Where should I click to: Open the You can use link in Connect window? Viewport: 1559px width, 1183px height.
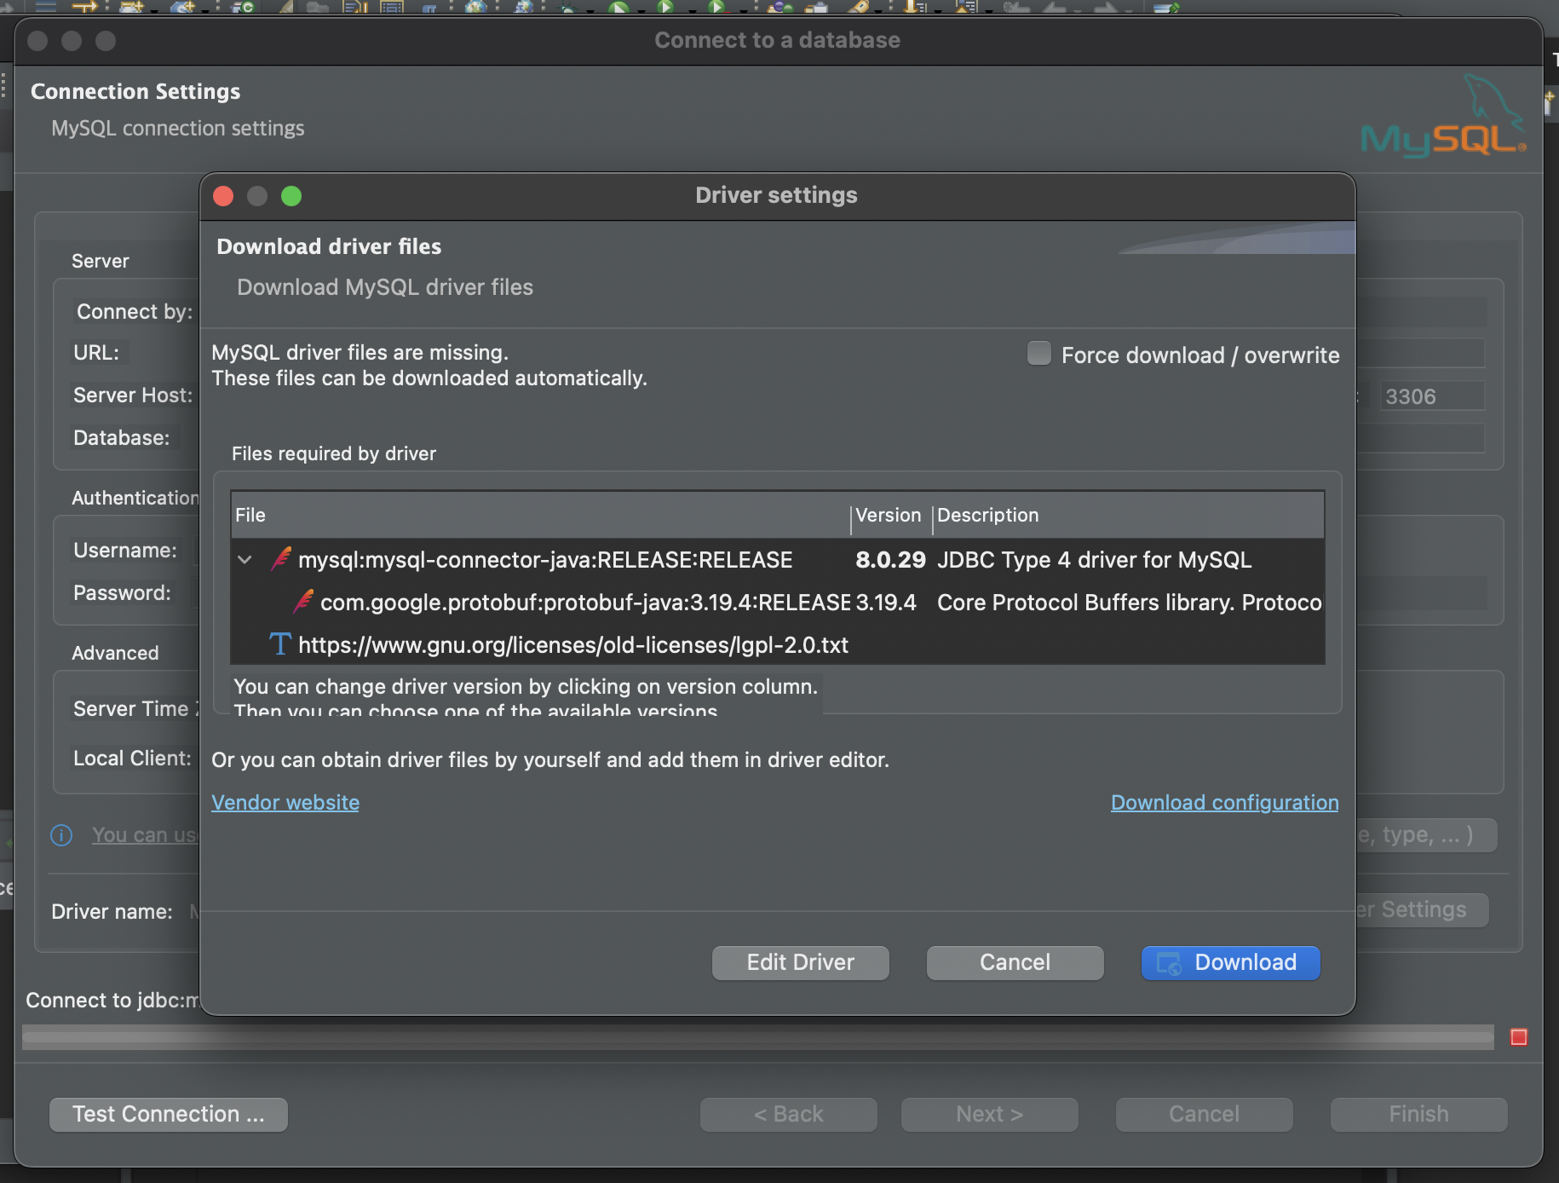[x=145, y=835]
